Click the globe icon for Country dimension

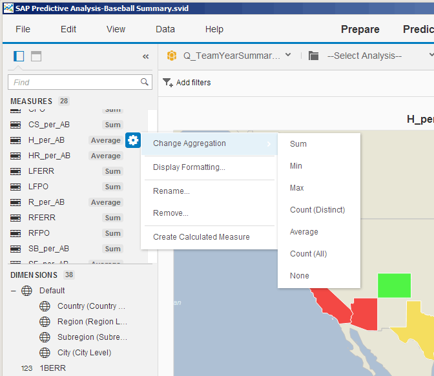(x=45, y=306)
